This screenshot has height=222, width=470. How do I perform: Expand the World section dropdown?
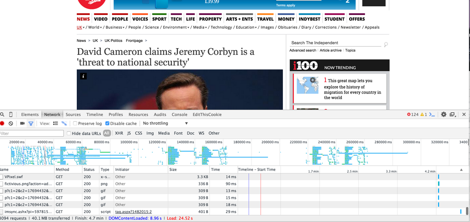tap(101, 27)
